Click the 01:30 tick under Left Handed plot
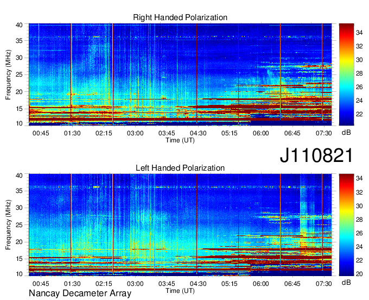This screenshot has height=300, width=369. tap(72, 284)
